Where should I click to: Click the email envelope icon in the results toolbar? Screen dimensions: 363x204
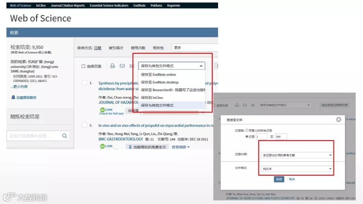[x=122, y=66]
